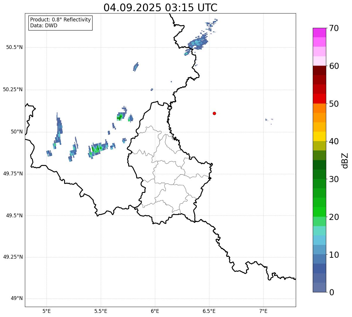This screenshot has width=352, height=317.
Task: Click the 5.5°E longitude label
Action: 101,311
